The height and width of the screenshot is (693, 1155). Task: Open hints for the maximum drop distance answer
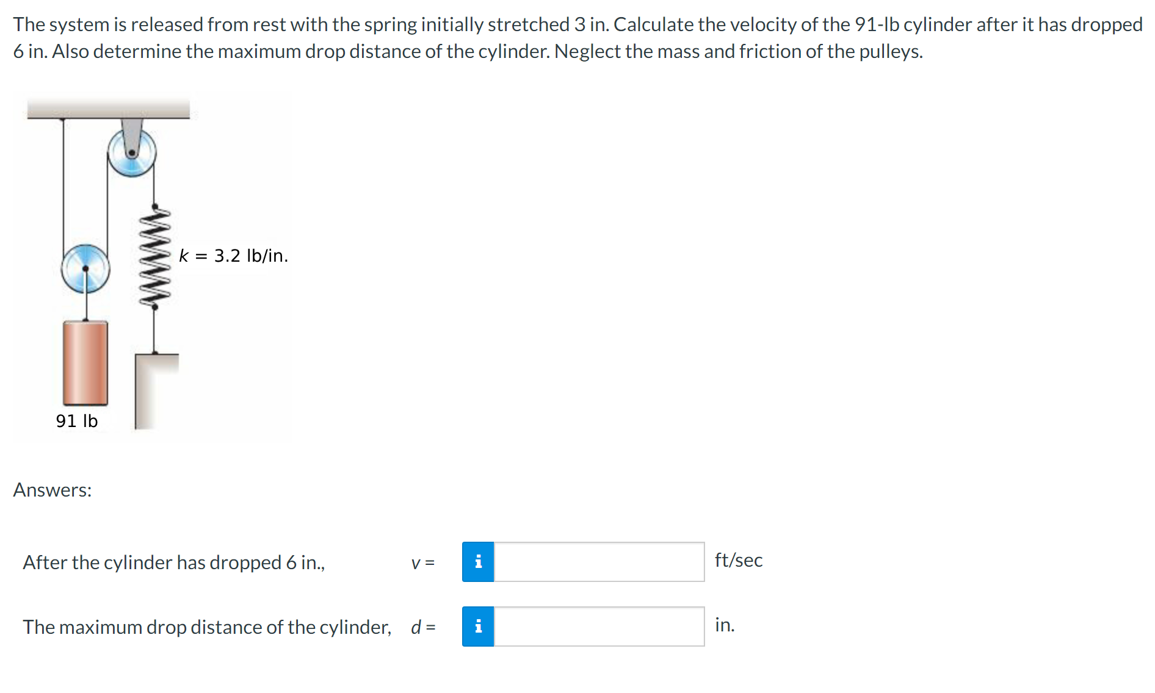479,627
